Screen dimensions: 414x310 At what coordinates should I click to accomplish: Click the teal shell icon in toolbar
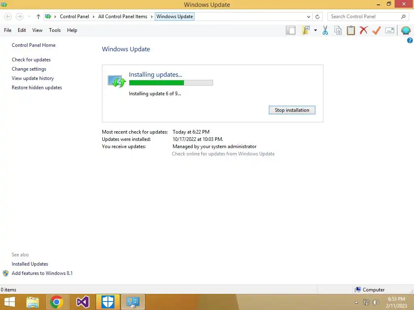[406, 30]
